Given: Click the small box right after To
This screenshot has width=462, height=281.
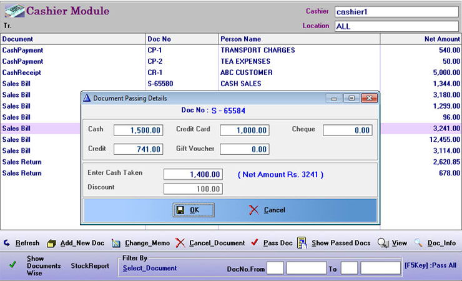Looking at the screenshot, I should click(x=349, y=268).
